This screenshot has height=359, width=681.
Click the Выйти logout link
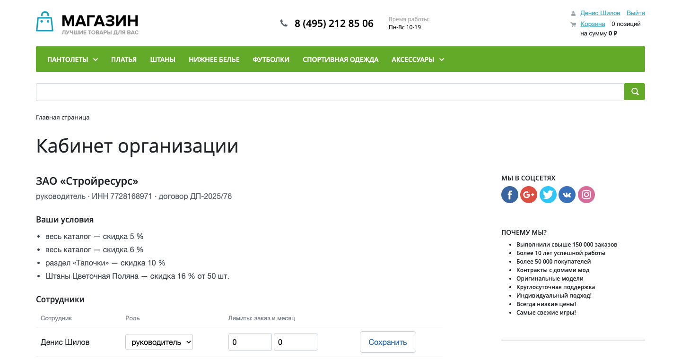click(x=636, y=13)
